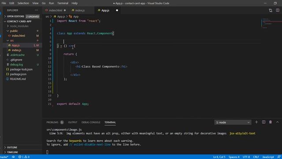Restore down the VS Code window
The width and height of the screenshot is (282, 159).
[x=275, y=3]
